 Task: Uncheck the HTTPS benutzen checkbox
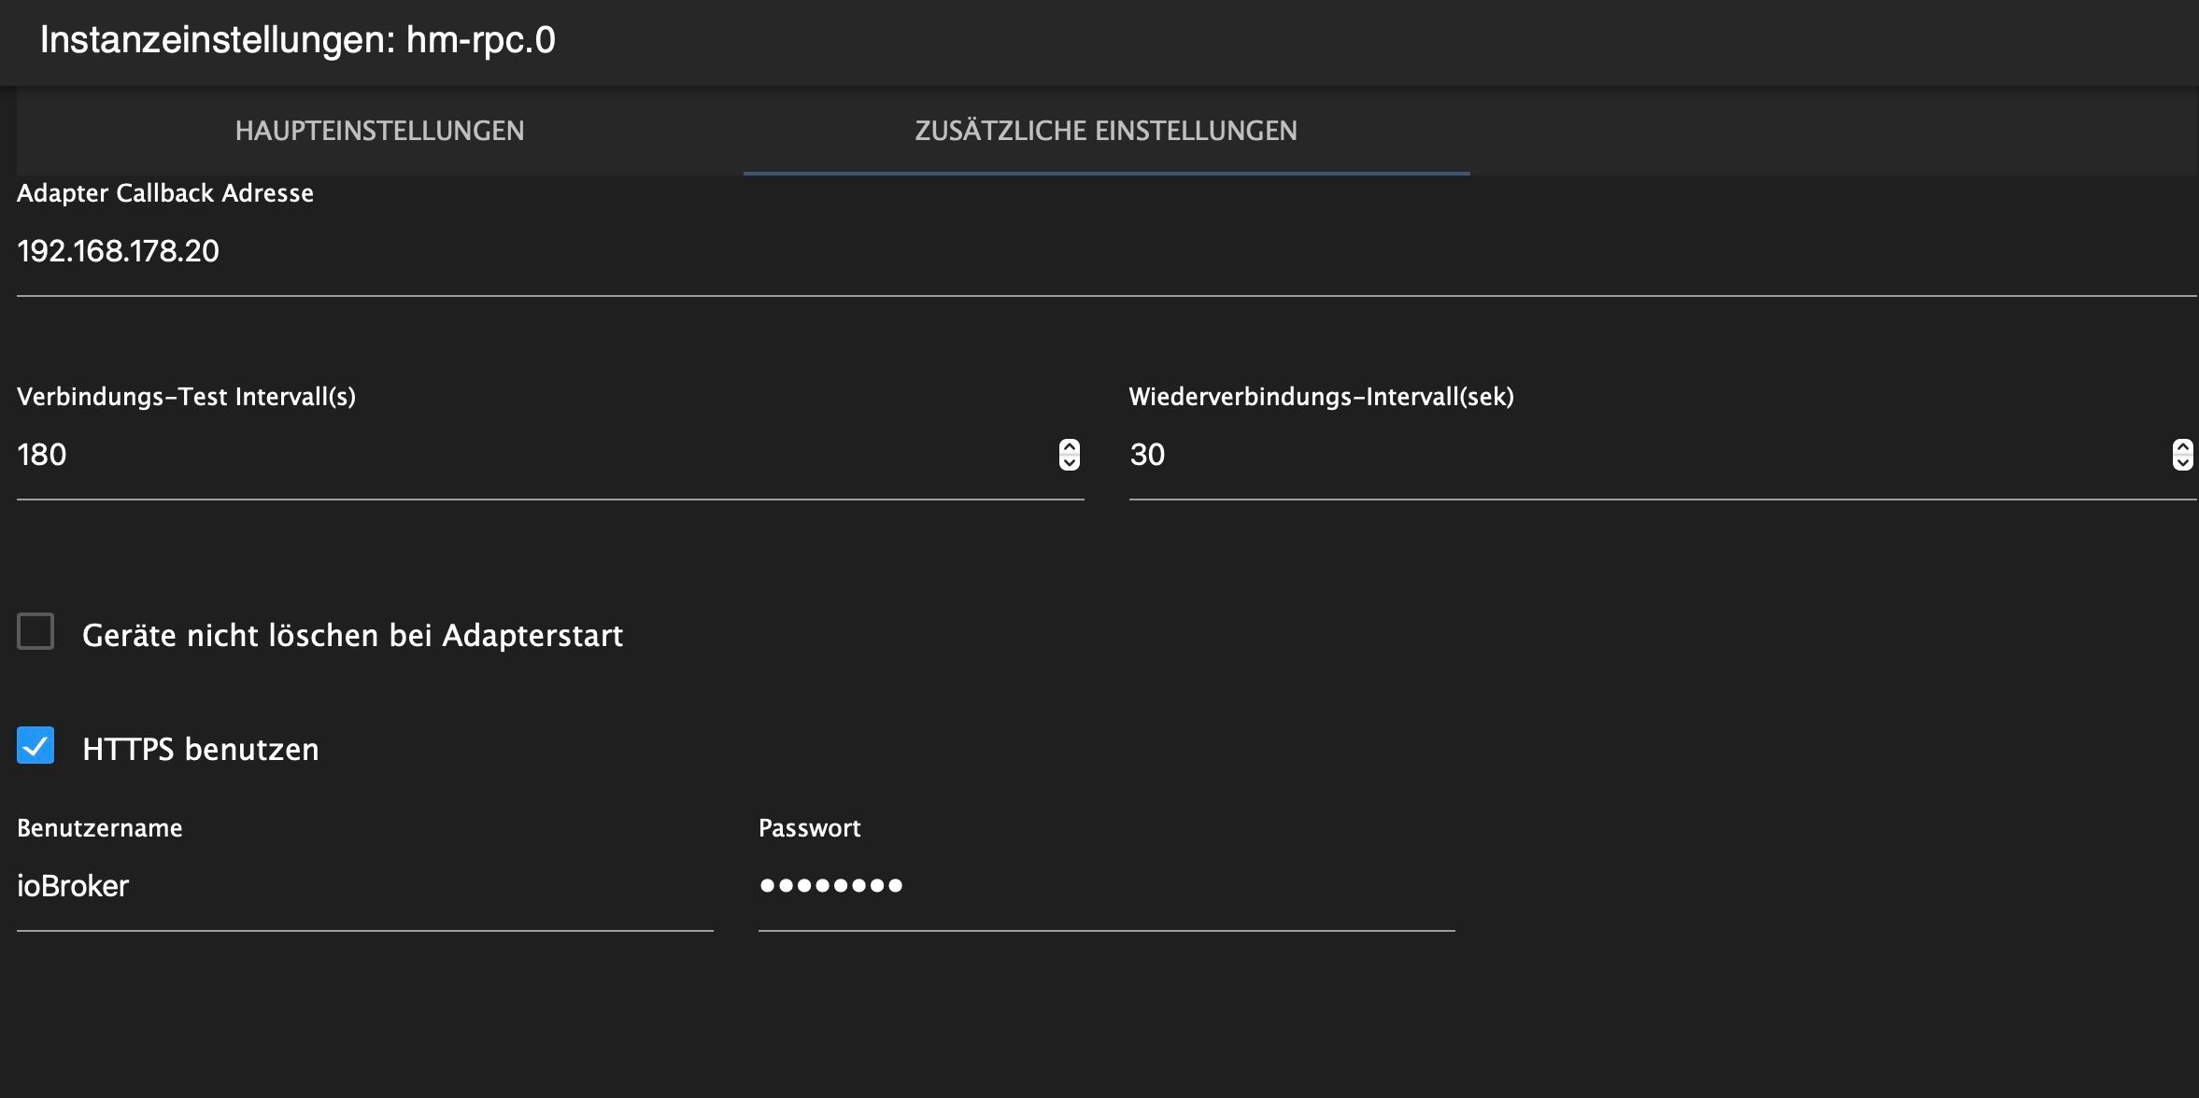[x=35, y=746]
